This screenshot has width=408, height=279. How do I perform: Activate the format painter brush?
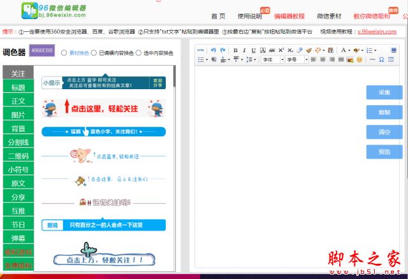coord(309,50)
